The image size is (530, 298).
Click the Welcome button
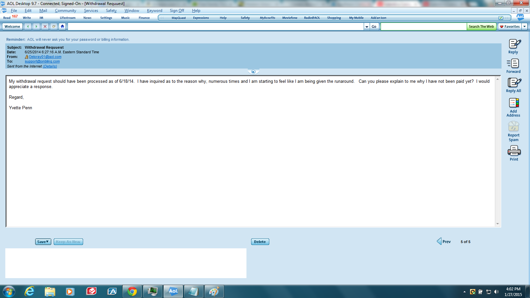coord(12,26)
